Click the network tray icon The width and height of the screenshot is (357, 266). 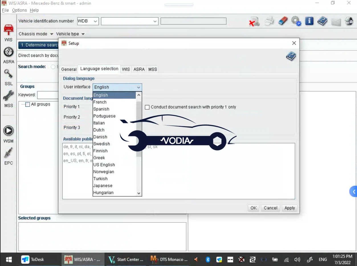pyautogui.click(x=287, y=259)
